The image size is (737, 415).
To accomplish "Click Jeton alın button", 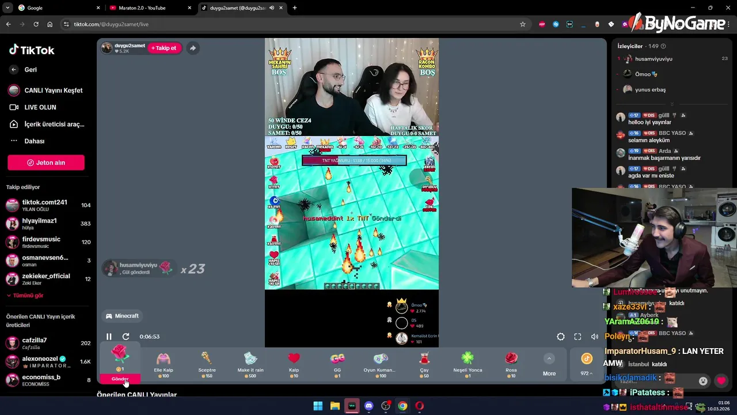I will coord(46,163).
